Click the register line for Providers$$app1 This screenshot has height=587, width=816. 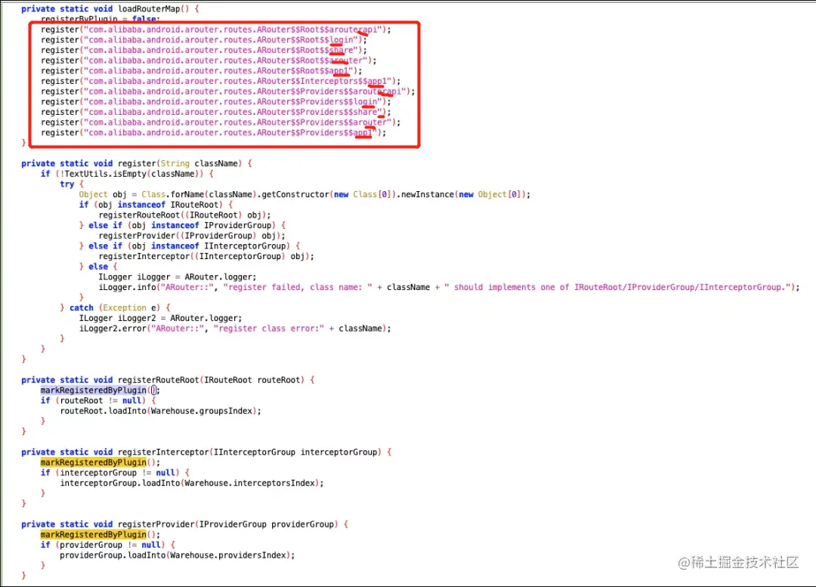coord(213,133)
